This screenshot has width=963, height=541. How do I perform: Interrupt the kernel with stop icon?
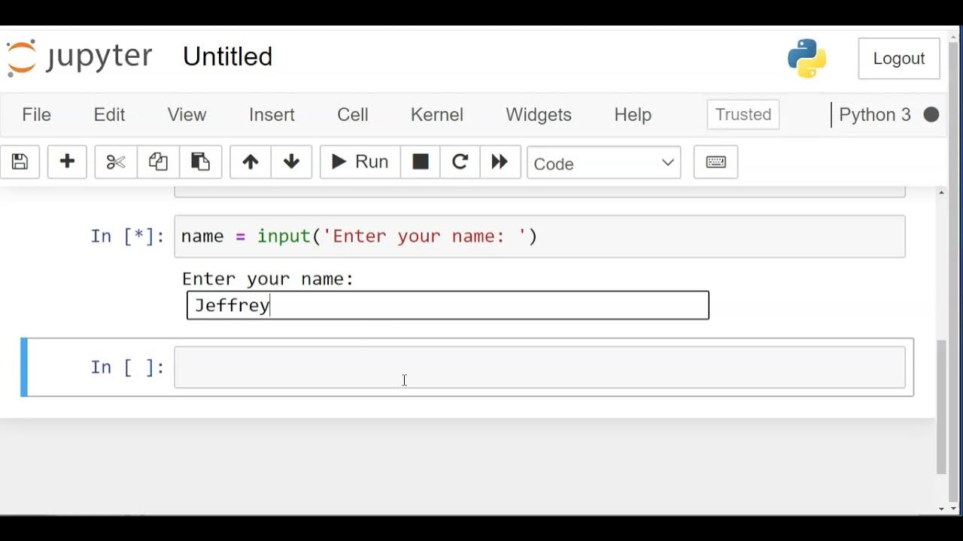(x=421, y=162)
